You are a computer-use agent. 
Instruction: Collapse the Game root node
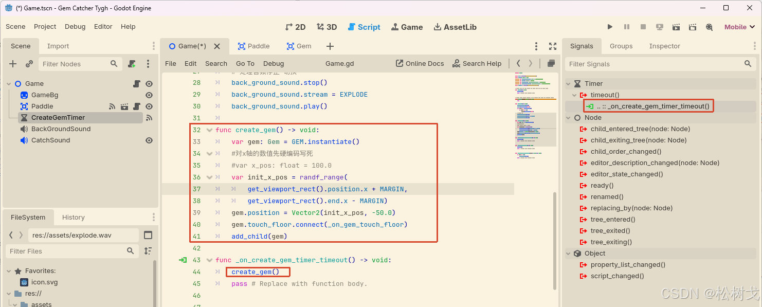[x=9, y=83]
